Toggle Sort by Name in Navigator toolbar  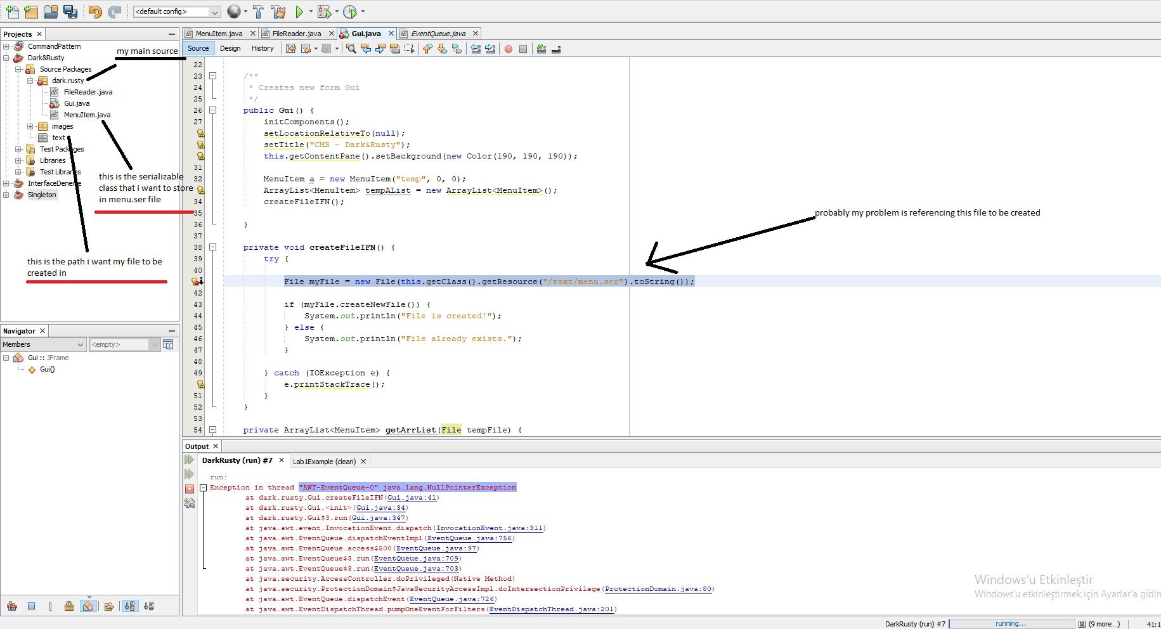click(129, 606)
